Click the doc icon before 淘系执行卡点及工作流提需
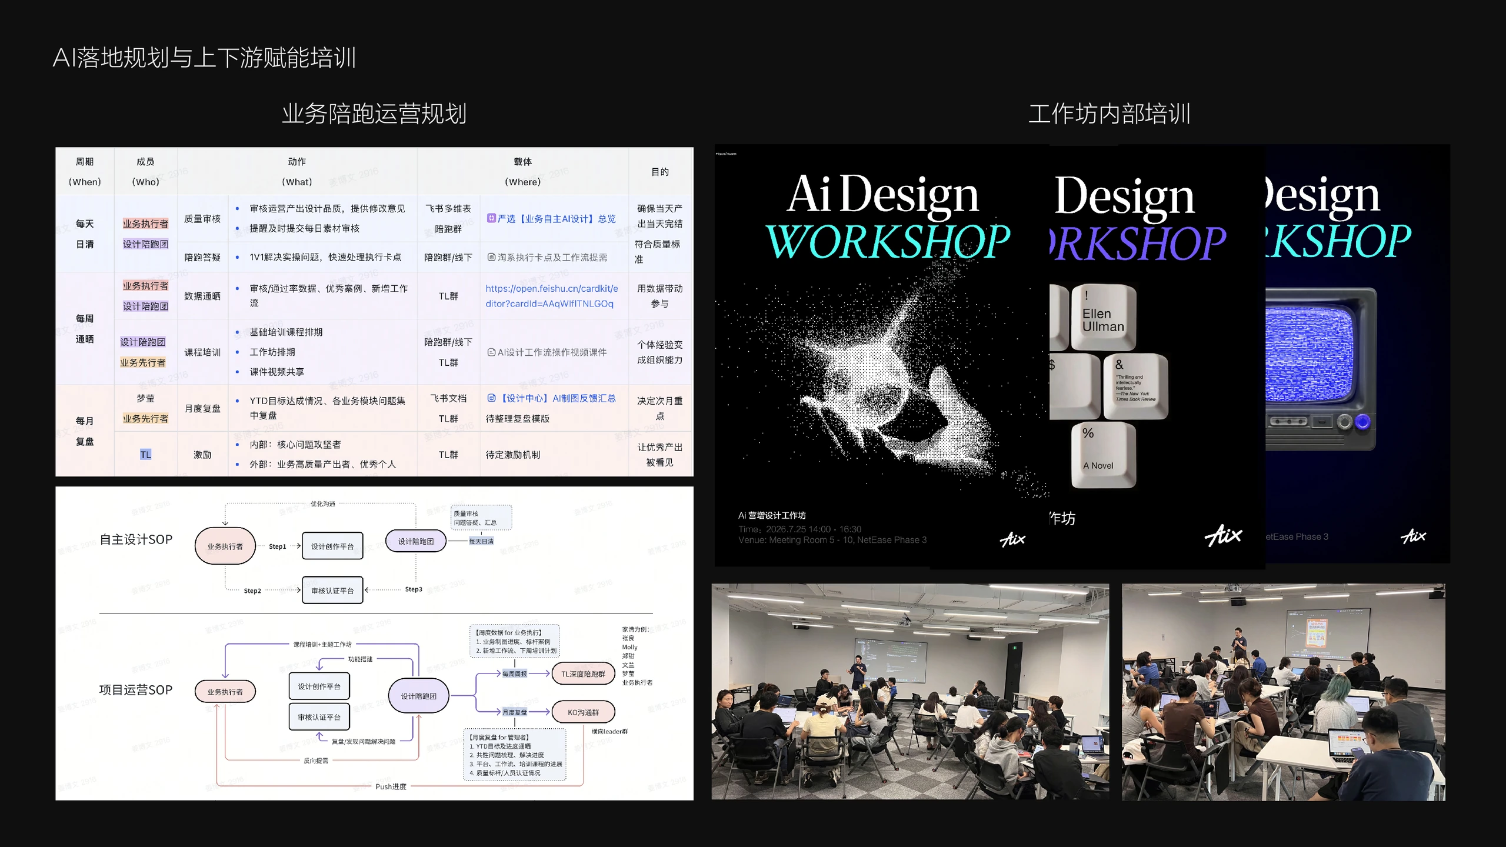The width and height of the screenshot is (1506, 847). click(491, 257)
